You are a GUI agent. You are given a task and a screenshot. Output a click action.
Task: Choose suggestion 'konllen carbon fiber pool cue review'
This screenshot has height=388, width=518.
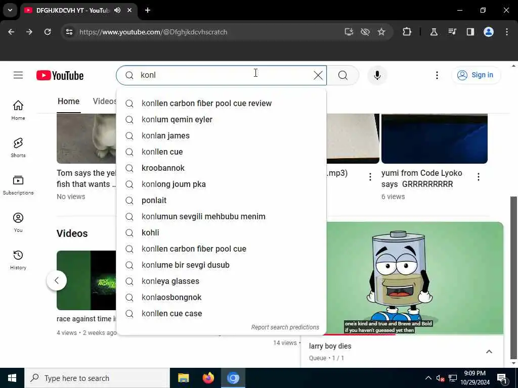click(x=222, y=103)
